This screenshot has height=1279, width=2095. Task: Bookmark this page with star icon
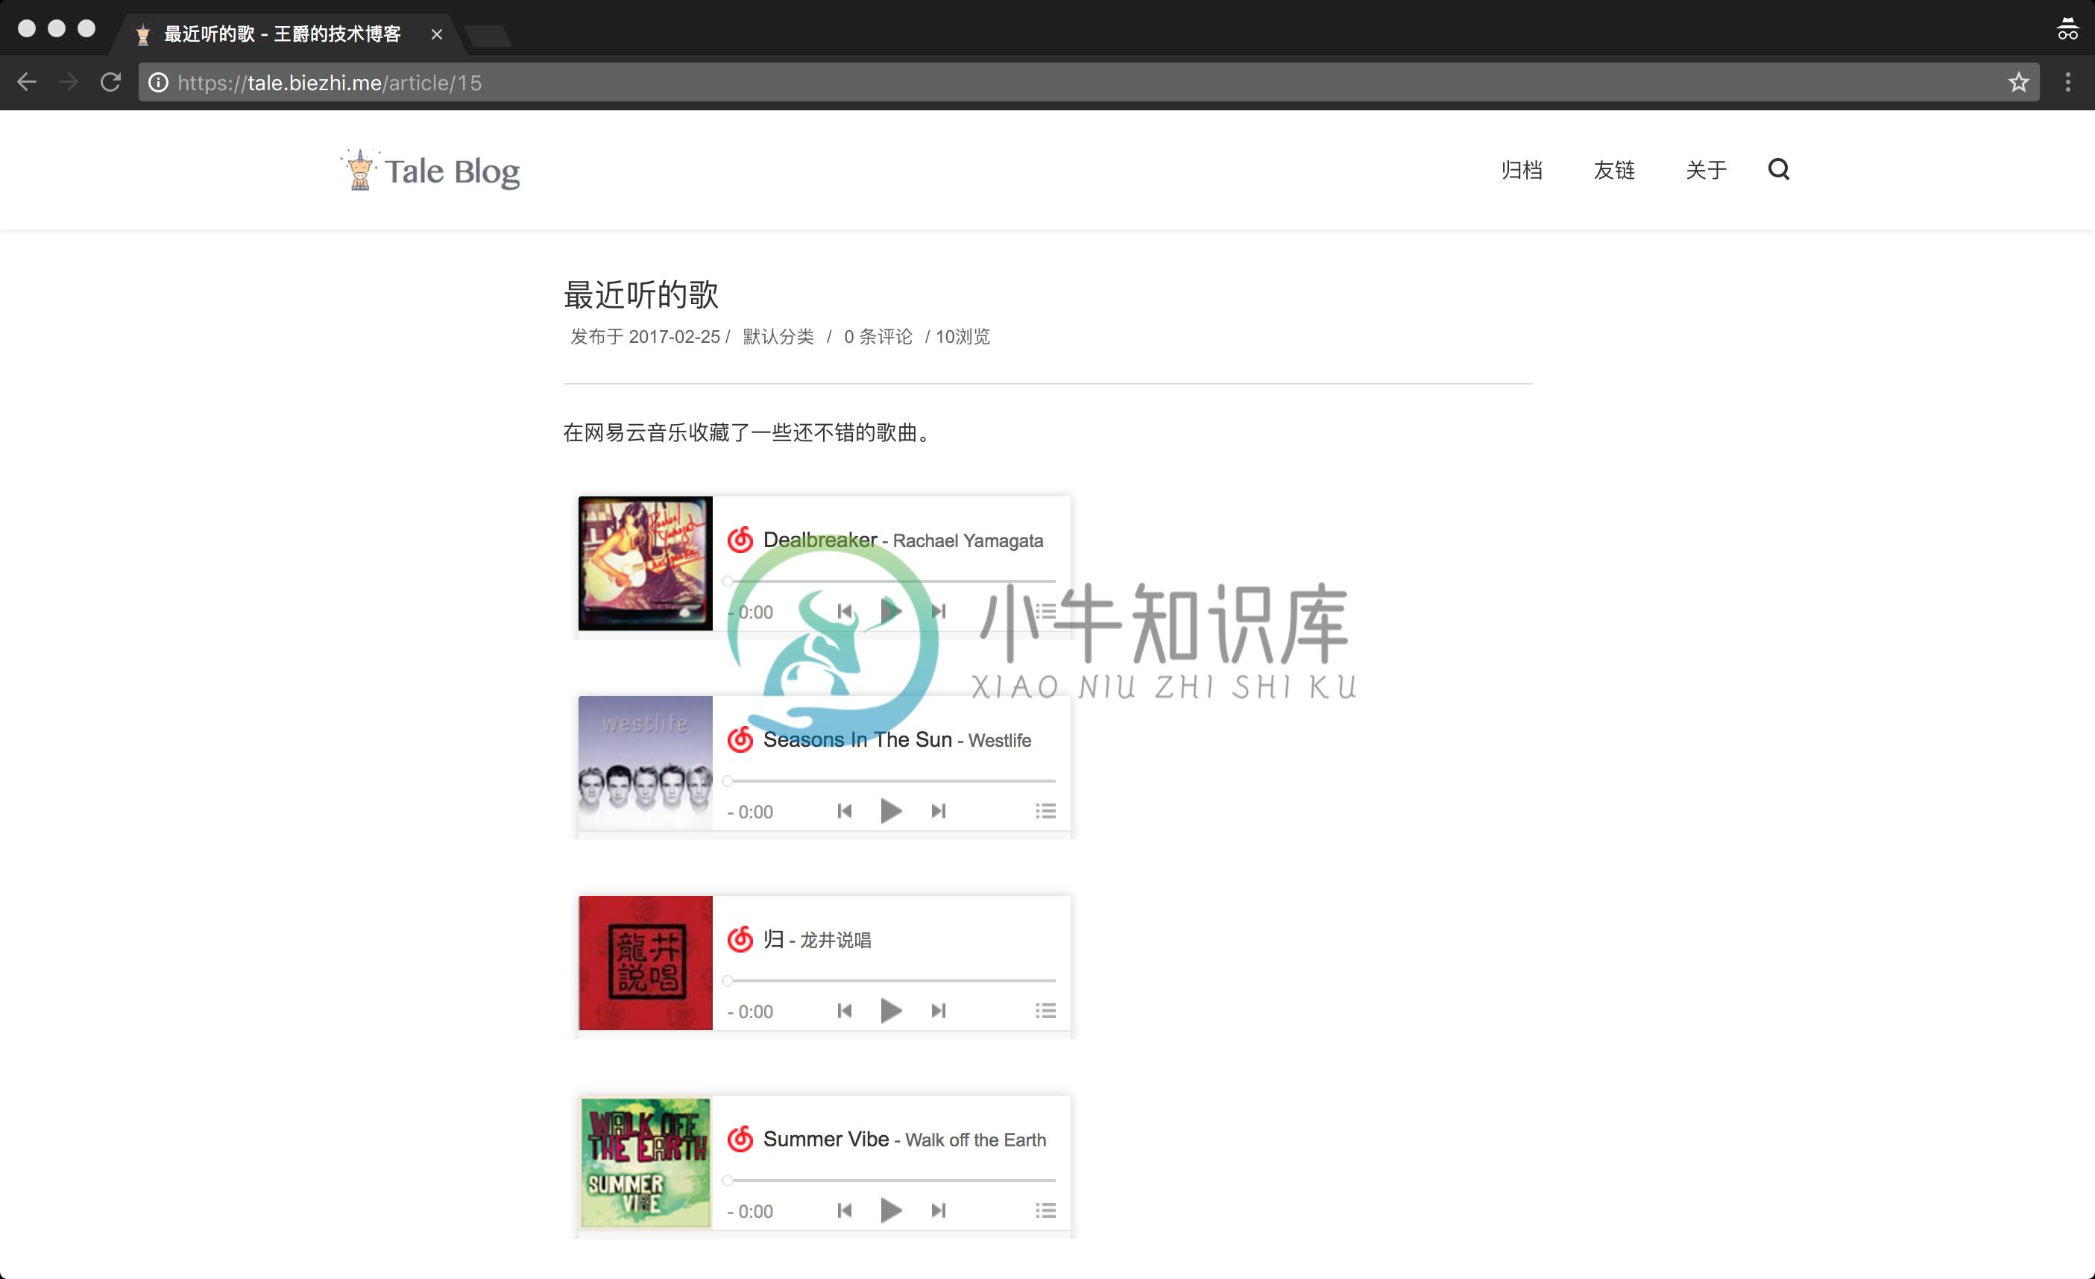2018,83
